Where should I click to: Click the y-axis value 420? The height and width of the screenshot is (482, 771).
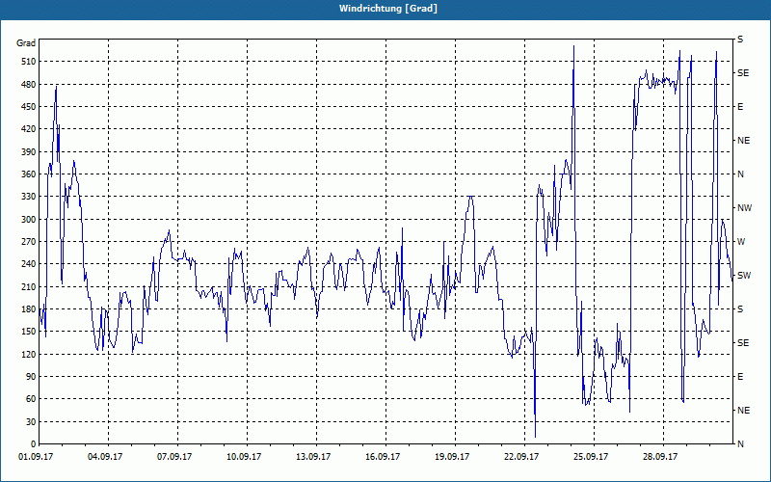(29, 129)
